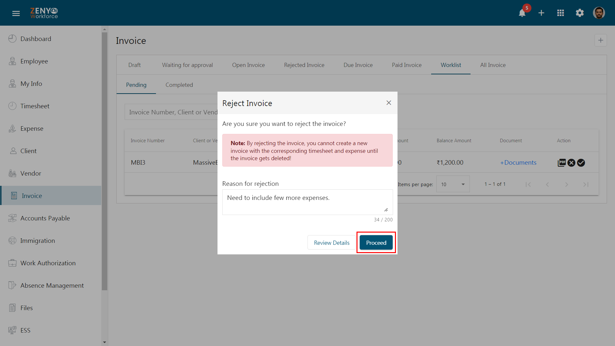Expand the All Invoice tab
This screenshot has height=346, width=615.
(x=493, y=65)
